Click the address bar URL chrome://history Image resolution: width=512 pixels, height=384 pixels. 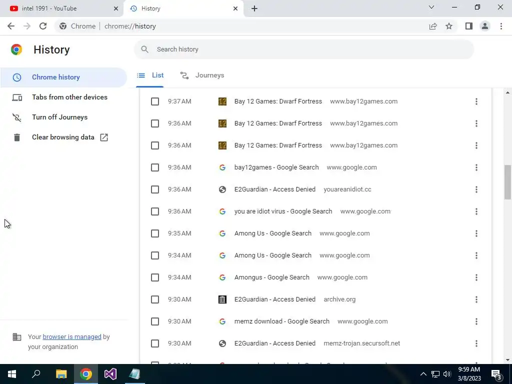pyautogui.click(x=130, y=26)
